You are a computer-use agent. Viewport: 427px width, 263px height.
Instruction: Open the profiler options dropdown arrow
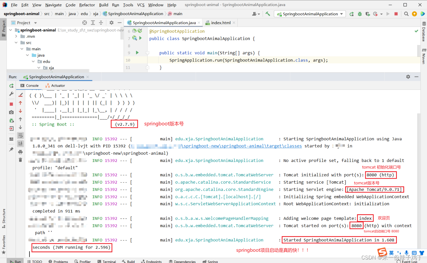[x=381, y=14]
